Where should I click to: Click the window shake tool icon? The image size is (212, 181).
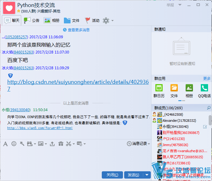coord(30,144)
